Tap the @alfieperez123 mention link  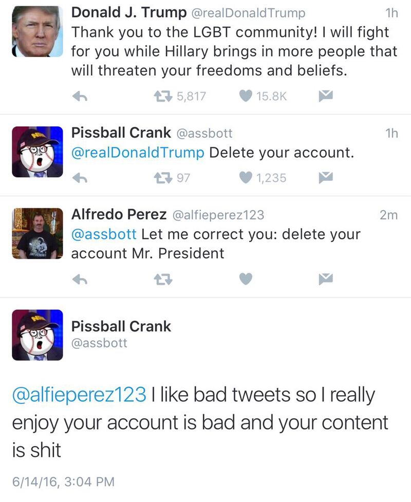[79, 395]
